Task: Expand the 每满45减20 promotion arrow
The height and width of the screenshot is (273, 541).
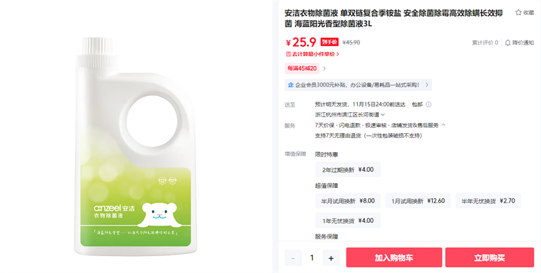Action: [x=325, y=69]
